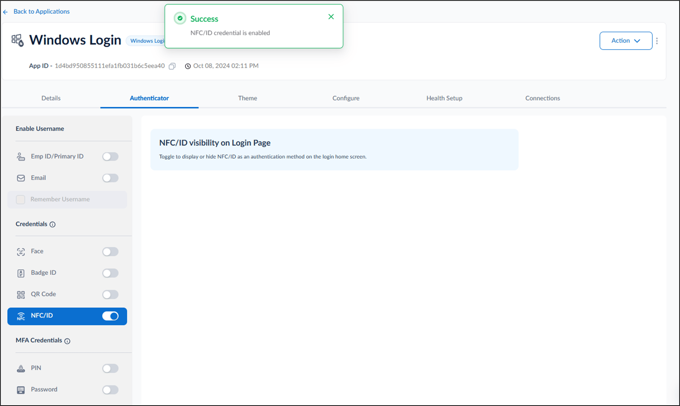Image resolution: width=680 pixels, height=406 pixels.
Task: Click the Windows Login application icon
Action: [17, 40]
